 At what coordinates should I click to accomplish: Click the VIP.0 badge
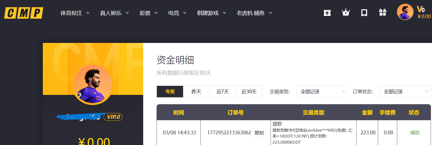113,117
